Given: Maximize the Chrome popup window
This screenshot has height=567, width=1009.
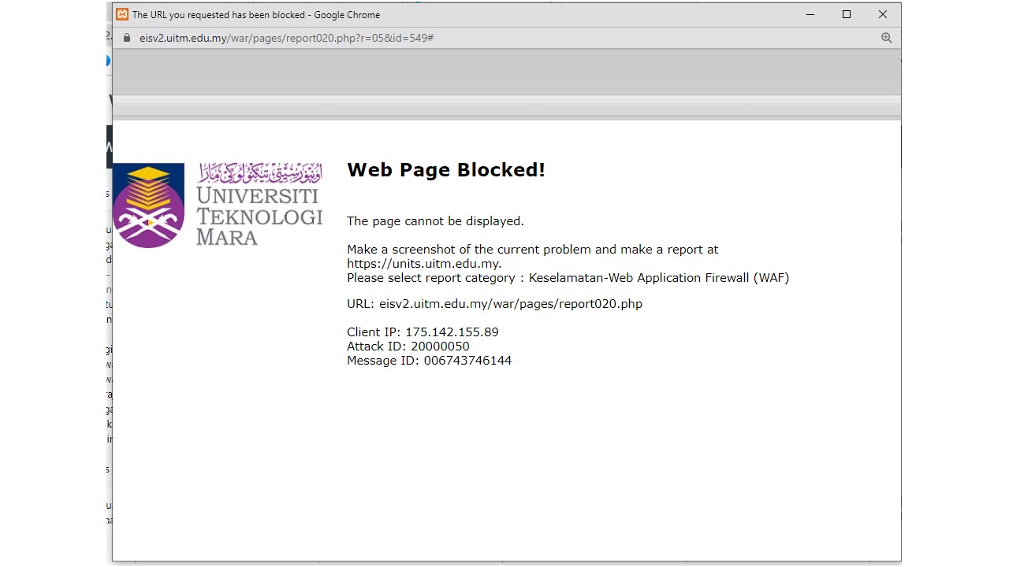Looking at the screenshot, I should coord(847,14).
